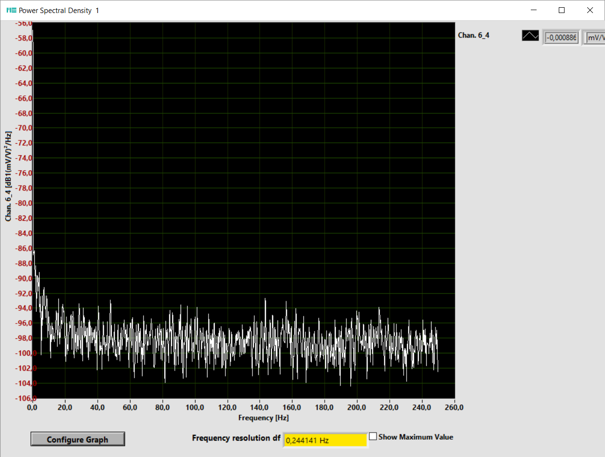Click the -88,0 label on the y-axis
605x457 pixels.
click(x=24, y=263)
